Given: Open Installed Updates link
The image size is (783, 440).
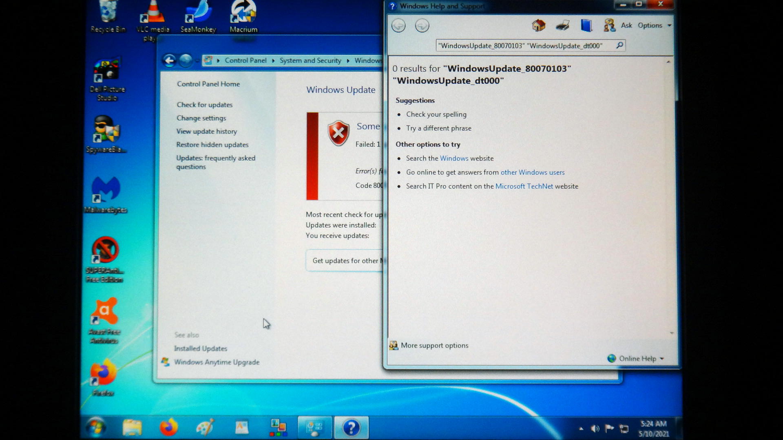Looking at the screenshot, I should tap(200, 349).
